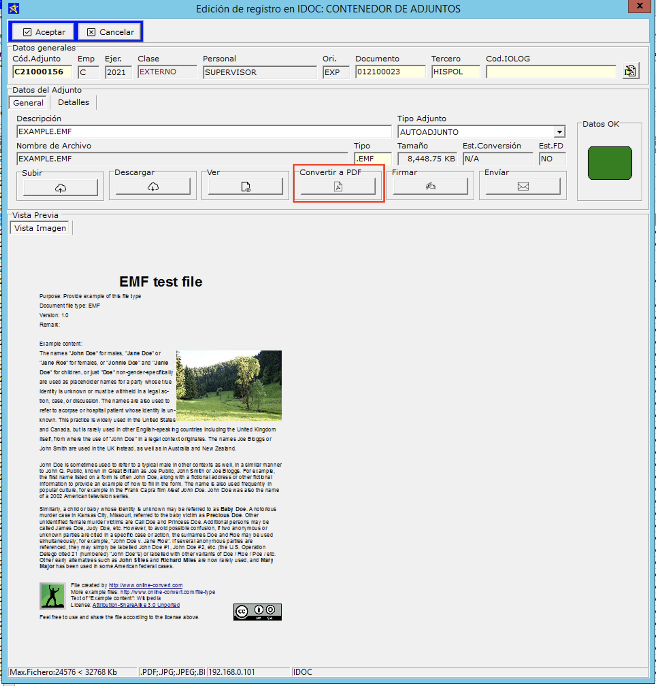The width and height of the screenshot is (656, 686).
Task: Click the Envíar envelope icon button
Action: tap(523, 186)
